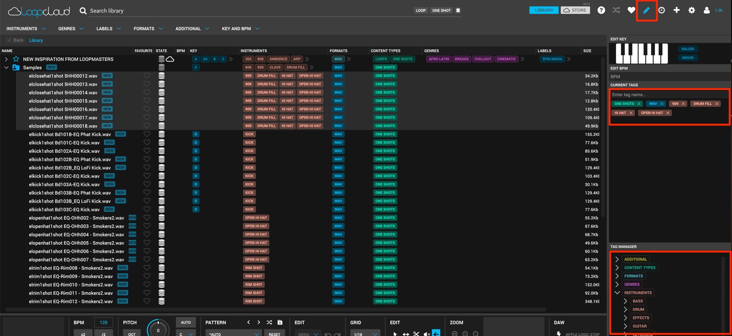
Task: Sort by the SIZE column header
Action: pos(587,51)
